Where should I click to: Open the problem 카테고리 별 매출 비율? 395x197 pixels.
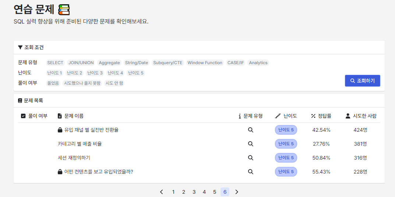click(80, 144)
